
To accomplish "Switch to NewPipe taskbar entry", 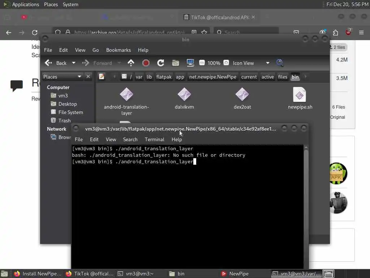I will click(235, 274).
